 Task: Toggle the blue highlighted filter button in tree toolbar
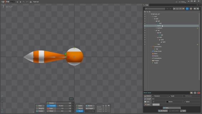[187, 9]
